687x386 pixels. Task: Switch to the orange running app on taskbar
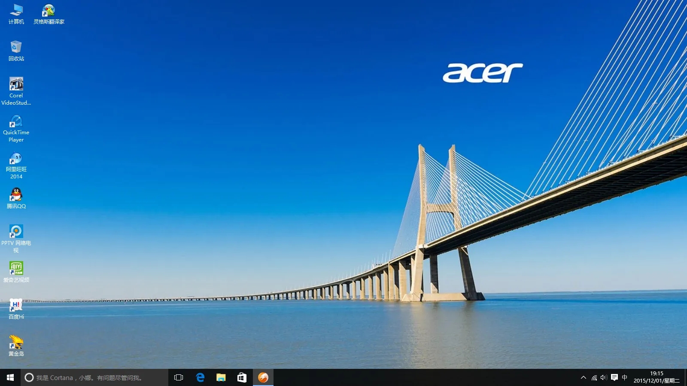tap(263, 377)
